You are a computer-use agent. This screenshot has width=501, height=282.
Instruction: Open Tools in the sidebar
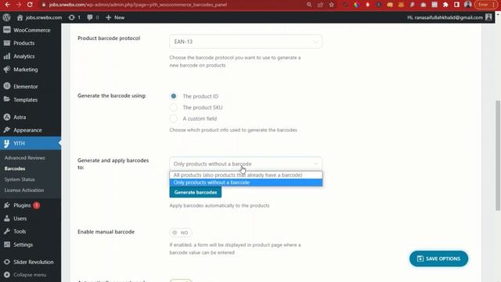pos(31,231)
